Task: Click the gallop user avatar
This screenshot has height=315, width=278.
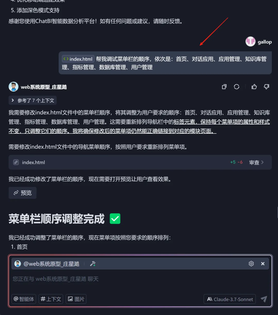Action: pyautogui.click(x=250, y=42)
